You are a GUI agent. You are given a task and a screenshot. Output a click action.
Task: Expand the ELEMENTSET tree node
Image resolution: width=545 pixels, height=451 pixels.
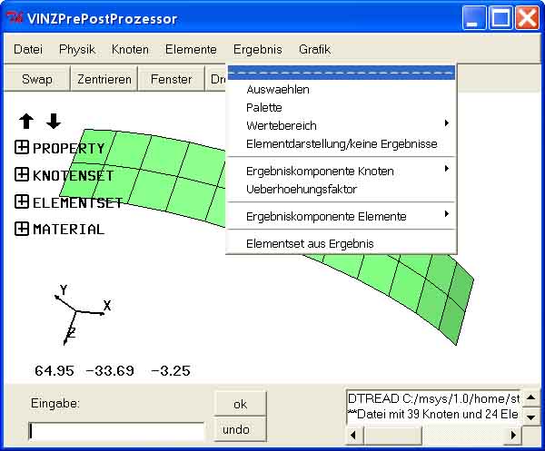coord(22,202)
